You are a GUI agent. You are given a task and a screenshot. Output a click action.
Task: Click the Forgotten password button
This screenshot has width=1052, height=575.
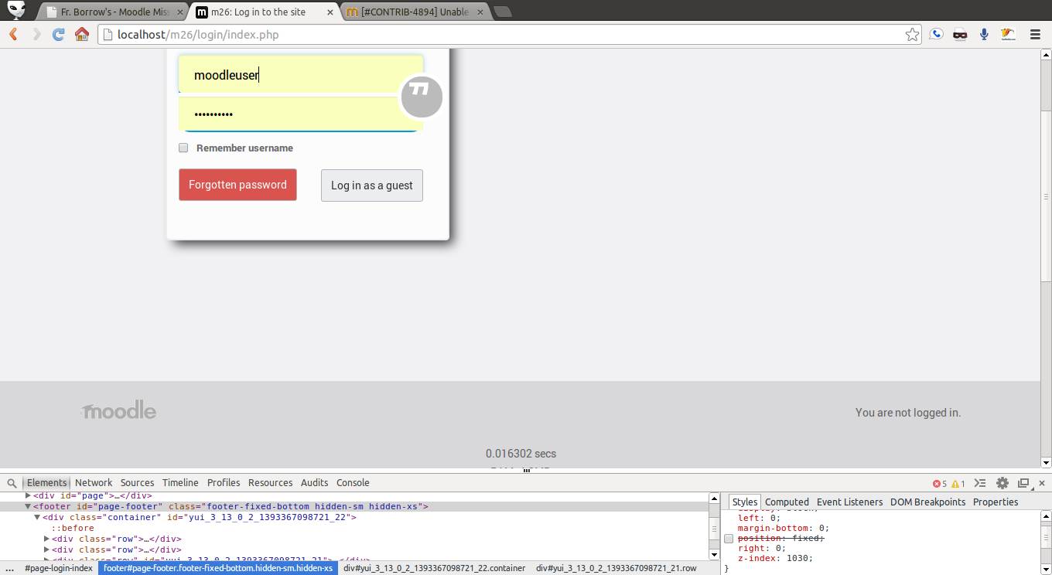(x=237, y=185)
